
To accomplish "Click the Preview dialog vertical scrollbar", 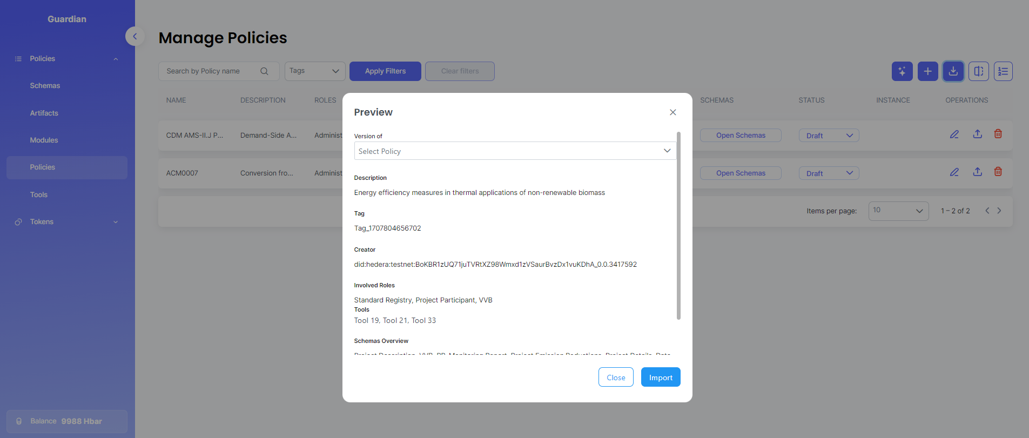I will tap(678, 226).
